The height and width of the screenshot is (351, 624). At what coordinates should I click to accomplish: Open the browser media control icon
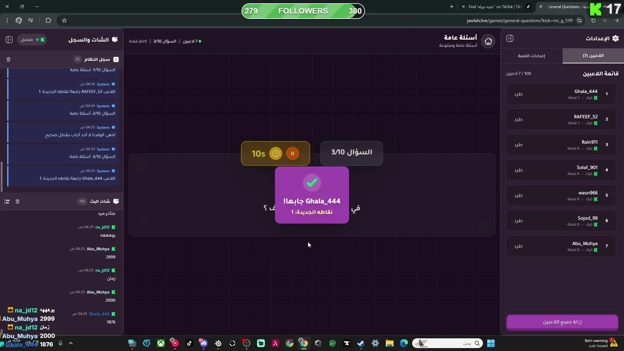(x=31, y=20)
